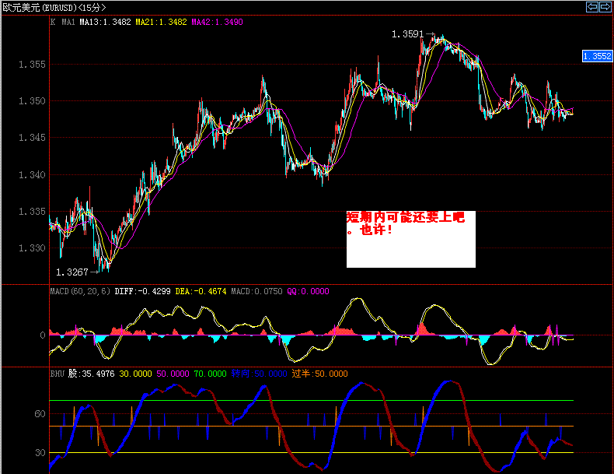Screen dimensions: 614x474
Task: Click the BHU indicator name label
Action: (x=58, y=374)
